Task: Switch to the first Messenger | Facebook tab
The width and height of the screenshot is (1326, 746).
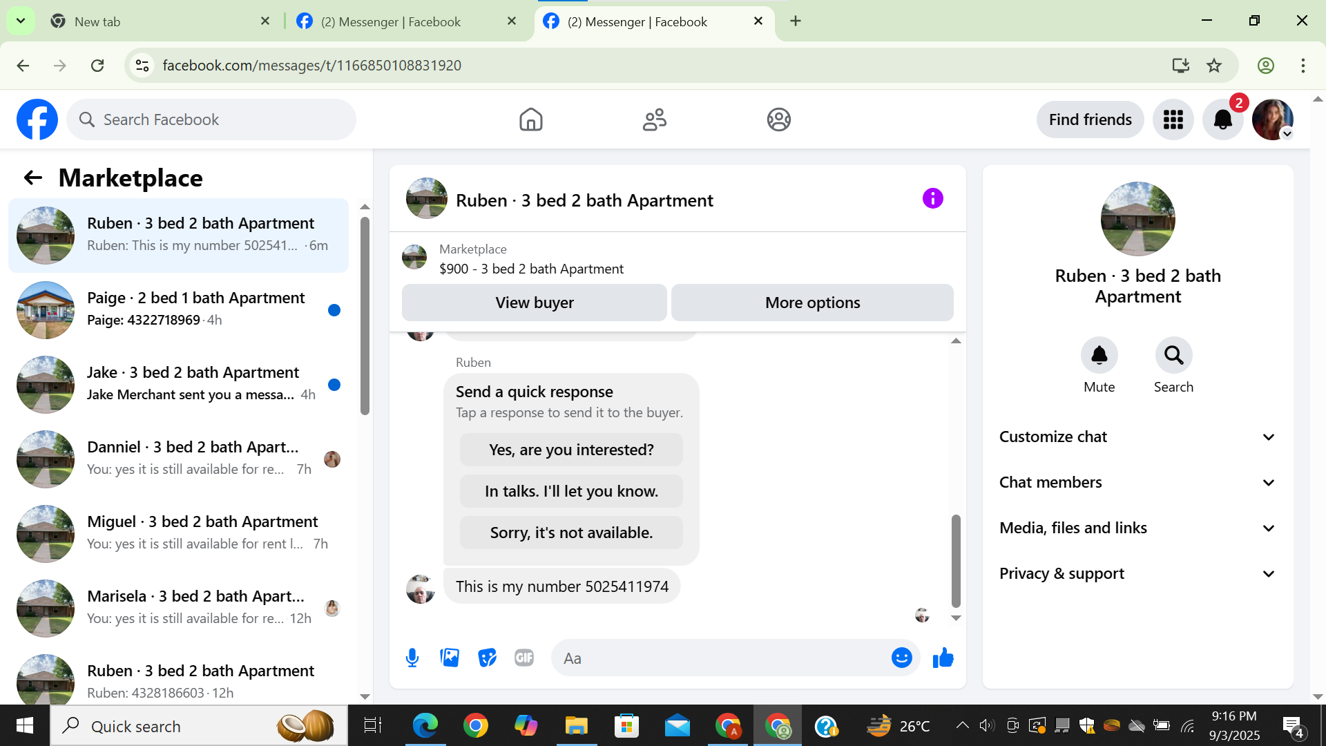Action: (406, 21)
